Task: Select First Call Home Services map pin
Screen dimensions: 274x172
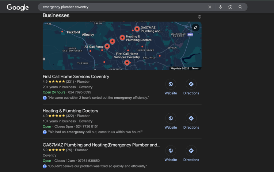Action: 127,63
